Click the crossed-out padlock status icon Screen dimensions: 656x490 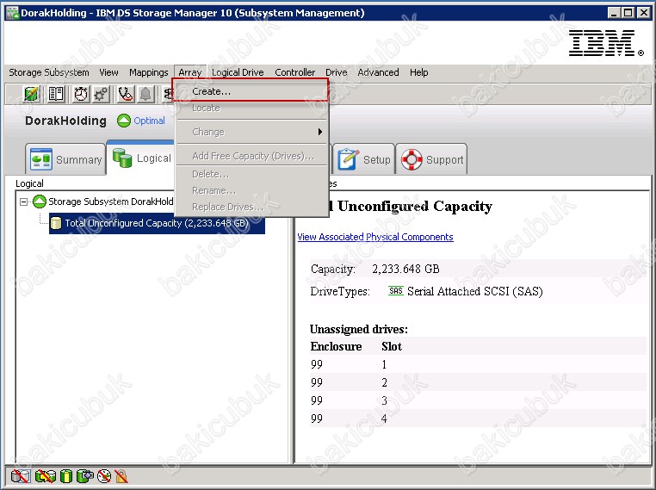121,475
